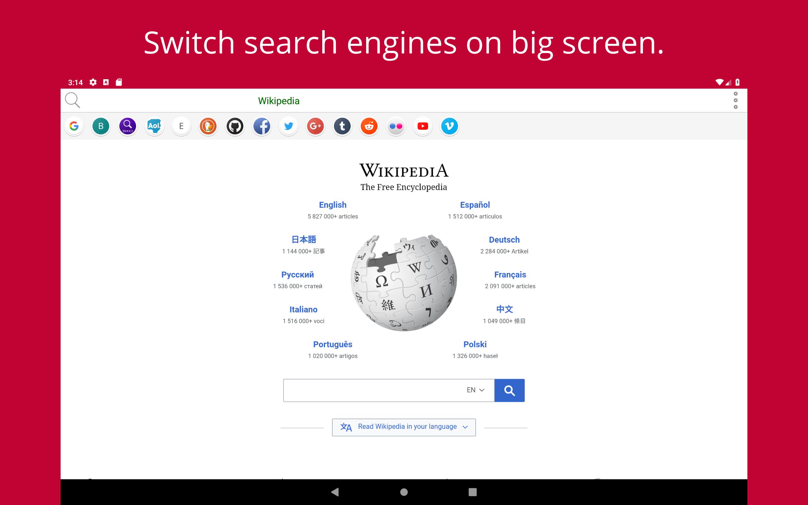
Task: Expand 'Read Wikipedia in your language'
Action: click(x=404, y=427)
